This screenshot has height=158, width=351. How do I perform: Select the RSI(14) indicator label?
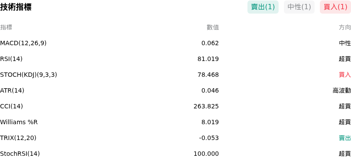(11, 59)
